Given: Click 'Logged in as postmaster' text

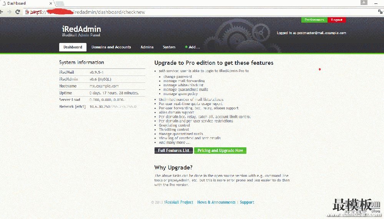Looking at the screenshot, I should [x=311, y=33].
